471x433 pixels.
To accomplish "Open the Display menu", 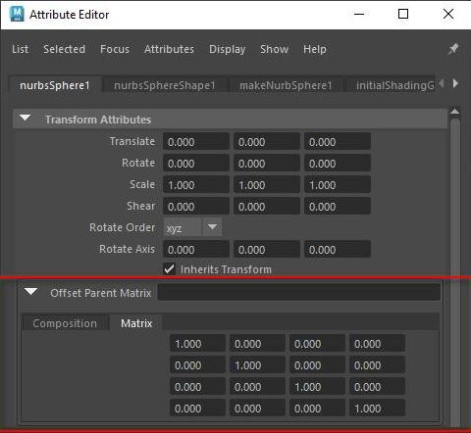I will [x=227, y=49].
